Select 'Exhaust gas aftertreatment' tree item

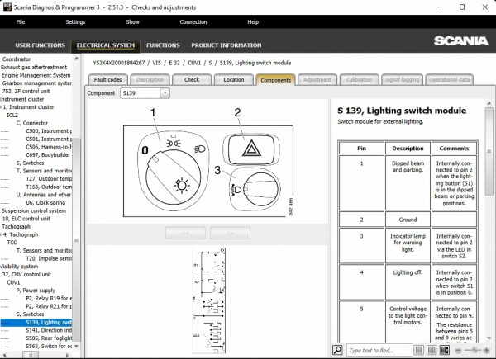coord(34,67)
